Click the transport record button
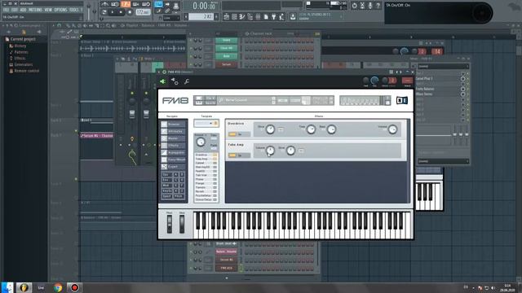 tap(130, 12)
